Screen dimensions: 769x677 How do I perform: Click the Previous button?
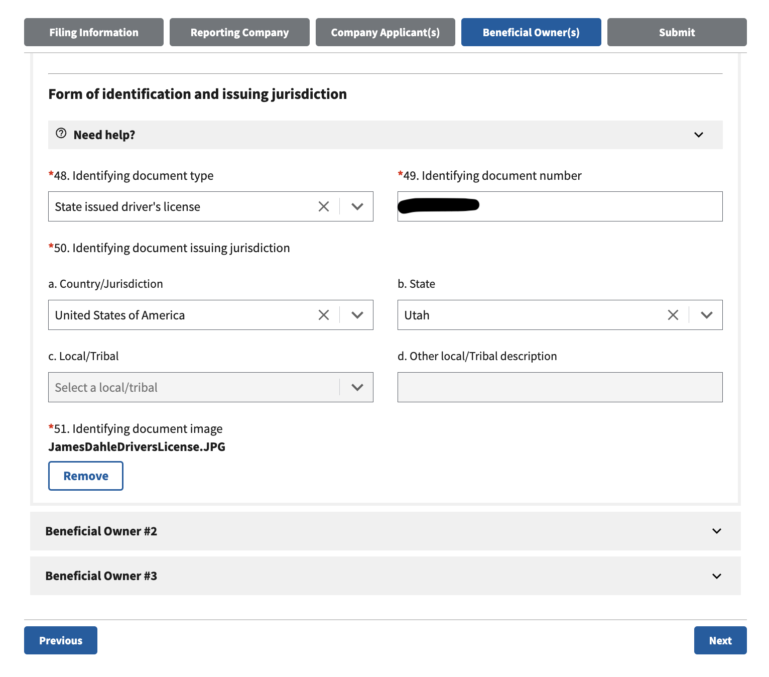pos(61,640)
